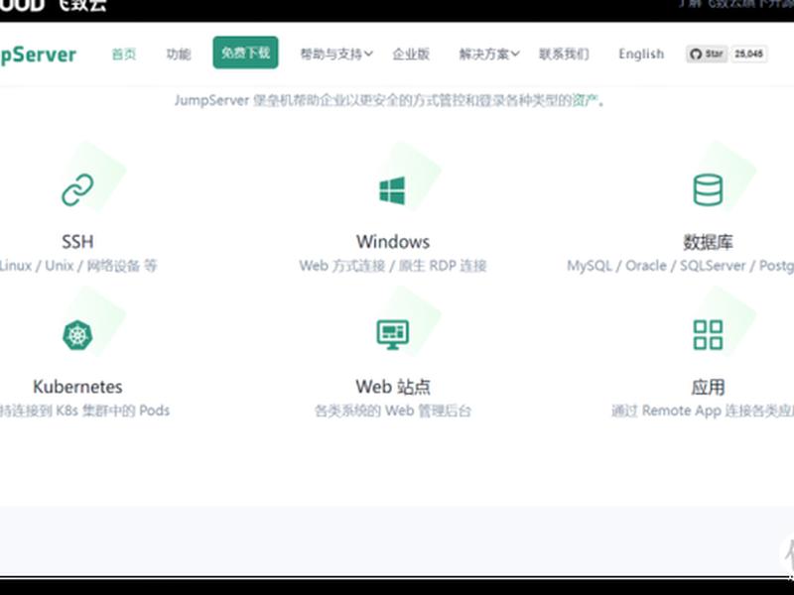The height and width of the screenshot is (595, 794).
Task: Click the Web 站点 monitor icon
Action: coord(392,334)
